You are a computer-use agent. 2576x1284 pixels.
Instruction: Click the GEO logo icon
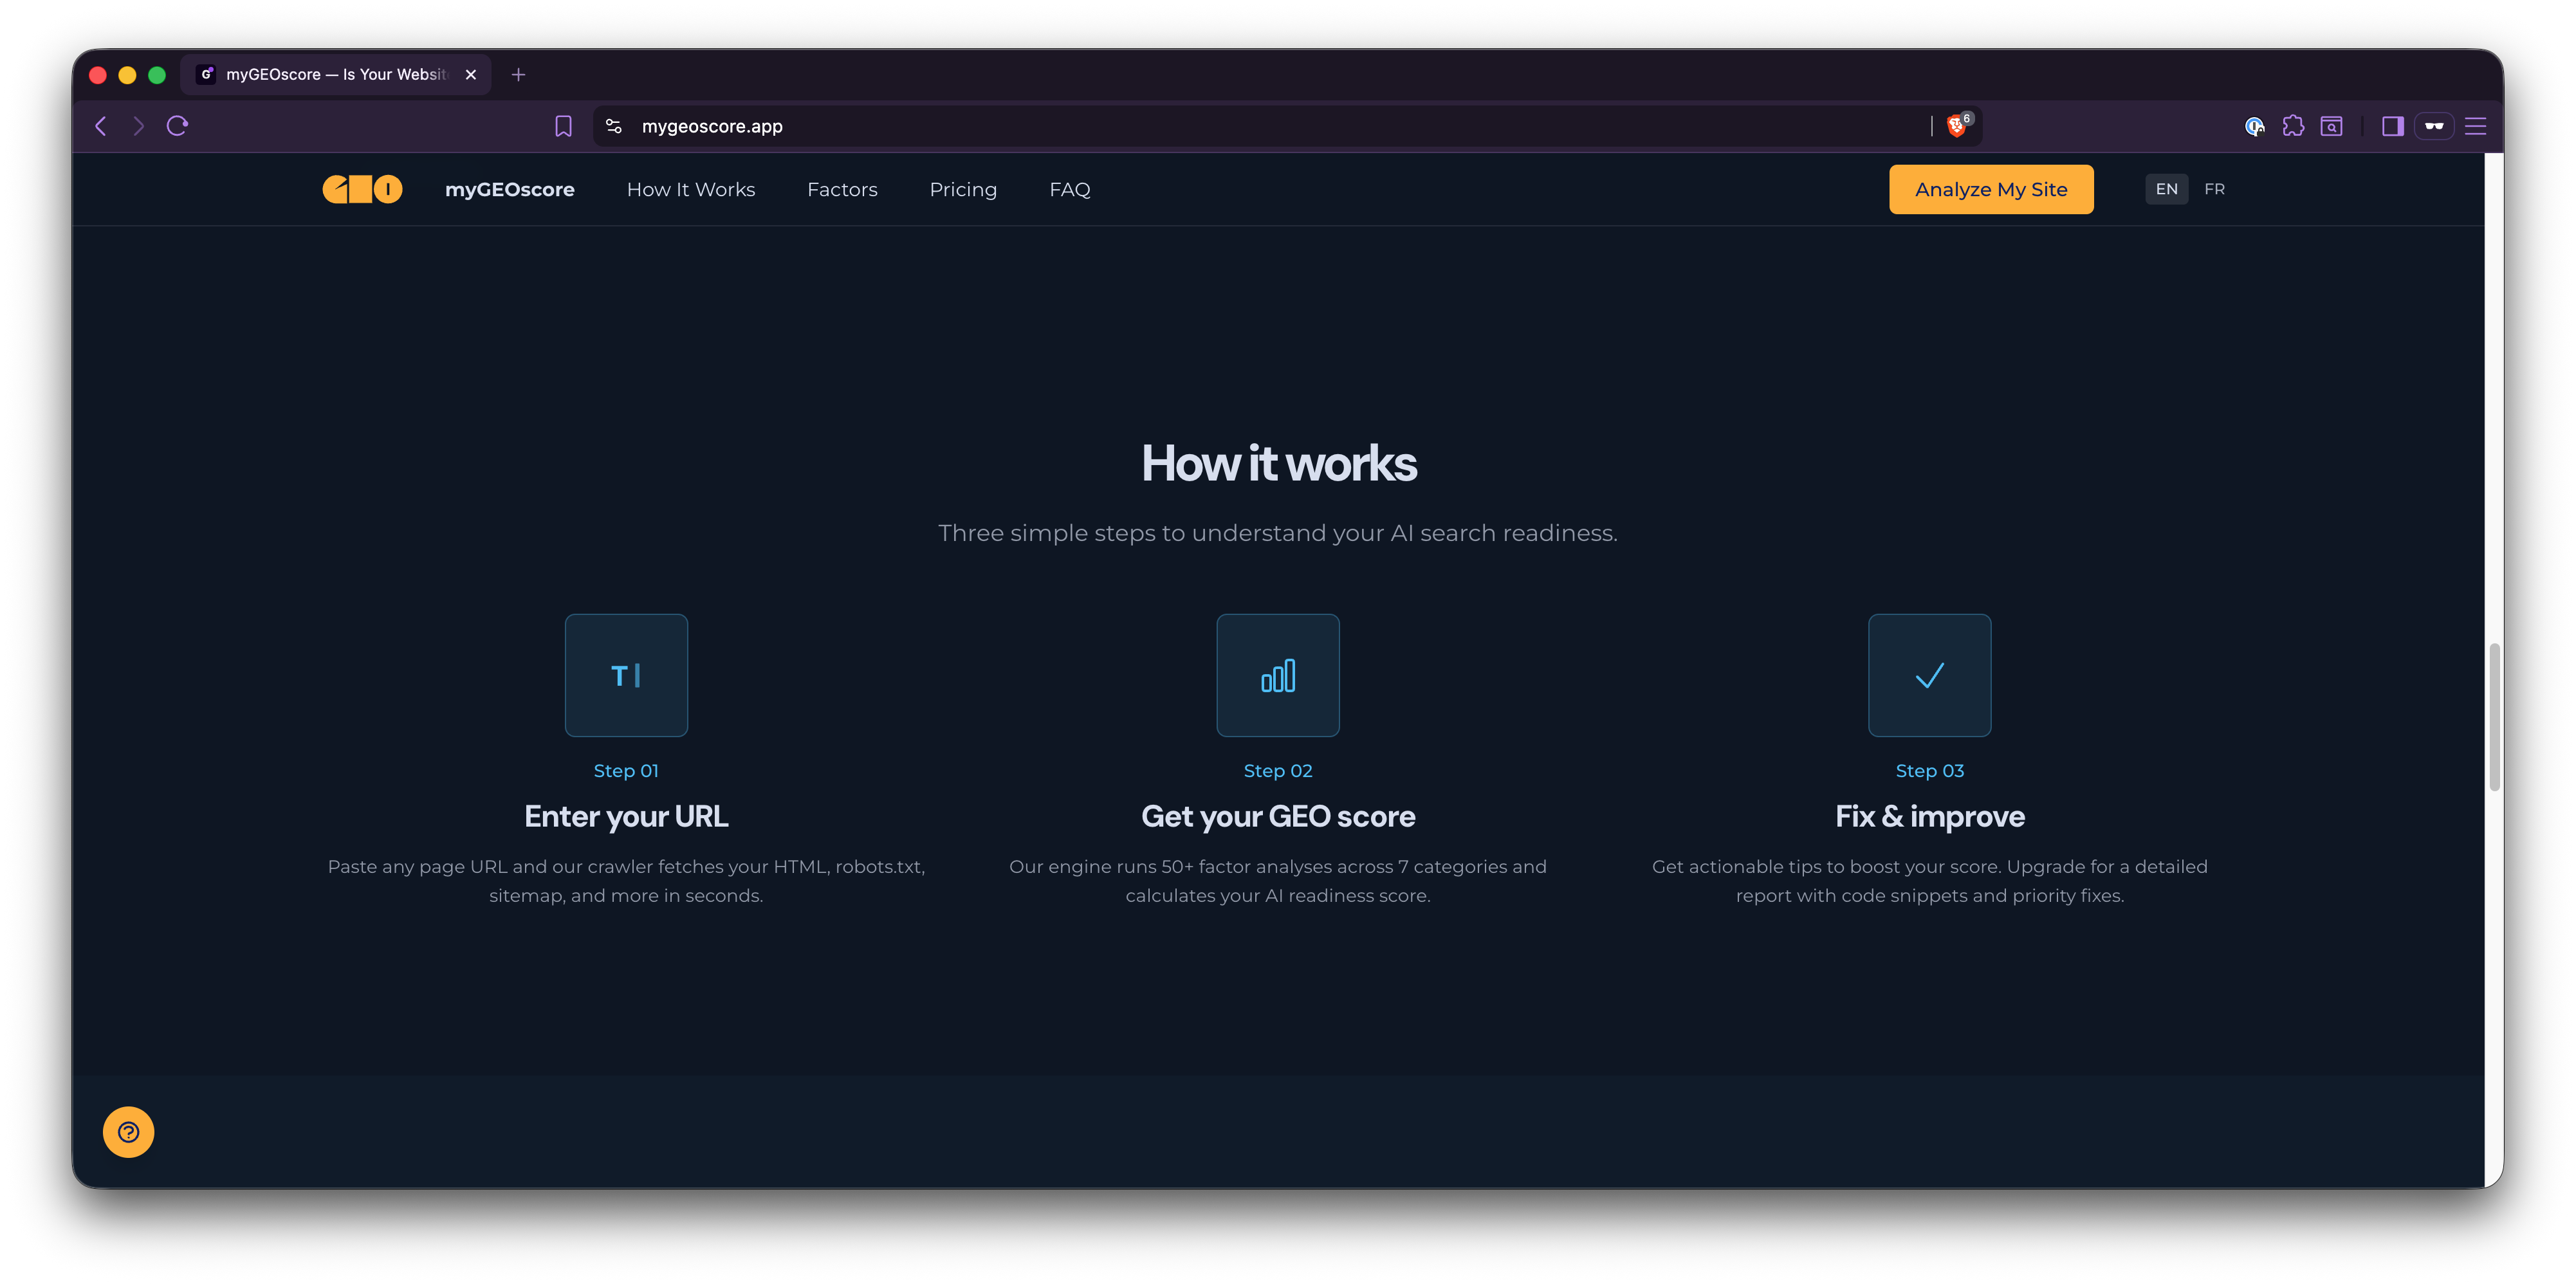(x=361, y=189)
